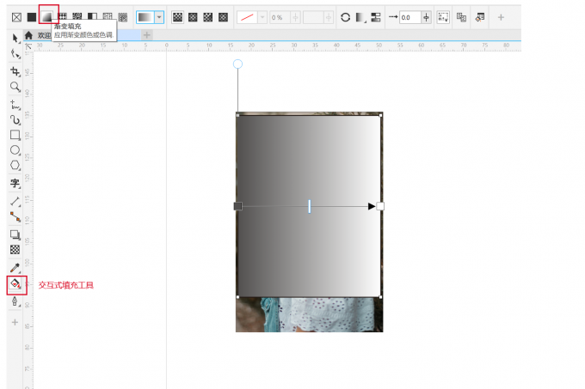Screen dimensions: 585x389
Task: Select the Freehand curve tool
Action: 15,105
